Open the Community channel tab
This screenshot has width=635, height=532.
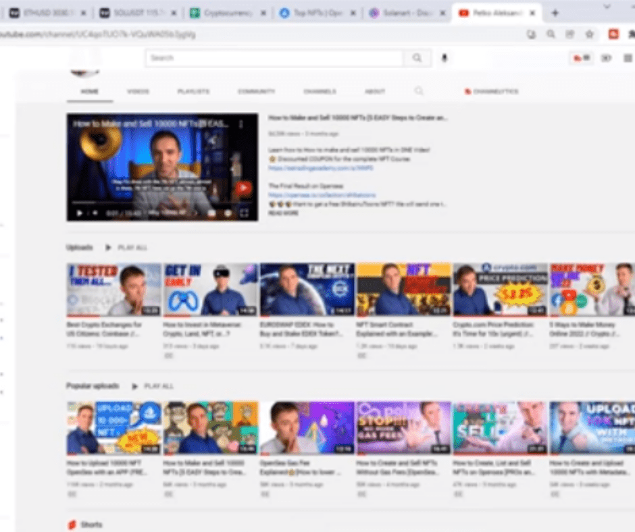point(256,91)
